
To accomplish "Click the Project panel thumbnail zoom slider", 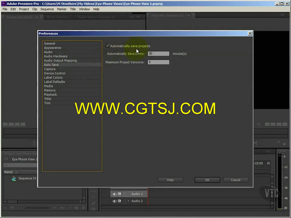I will click(36, 208).
